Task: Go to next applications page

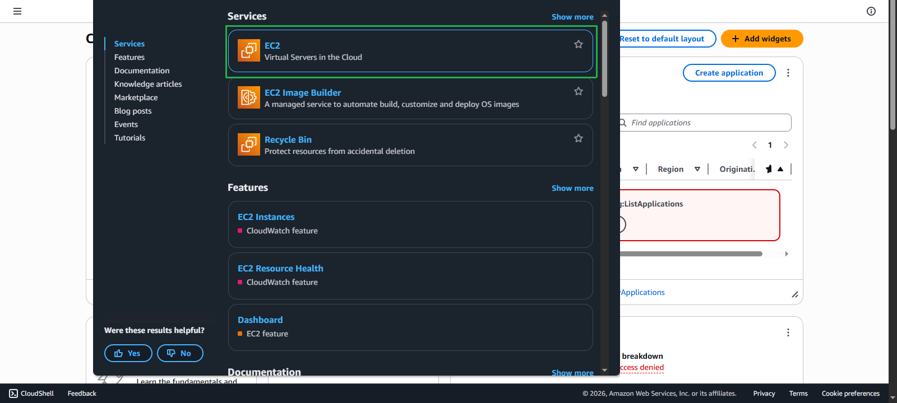Action: click(x=786, y=145)
